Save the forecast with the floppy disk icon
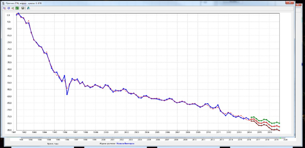305x148 pixels. click(x=23, y=8)
